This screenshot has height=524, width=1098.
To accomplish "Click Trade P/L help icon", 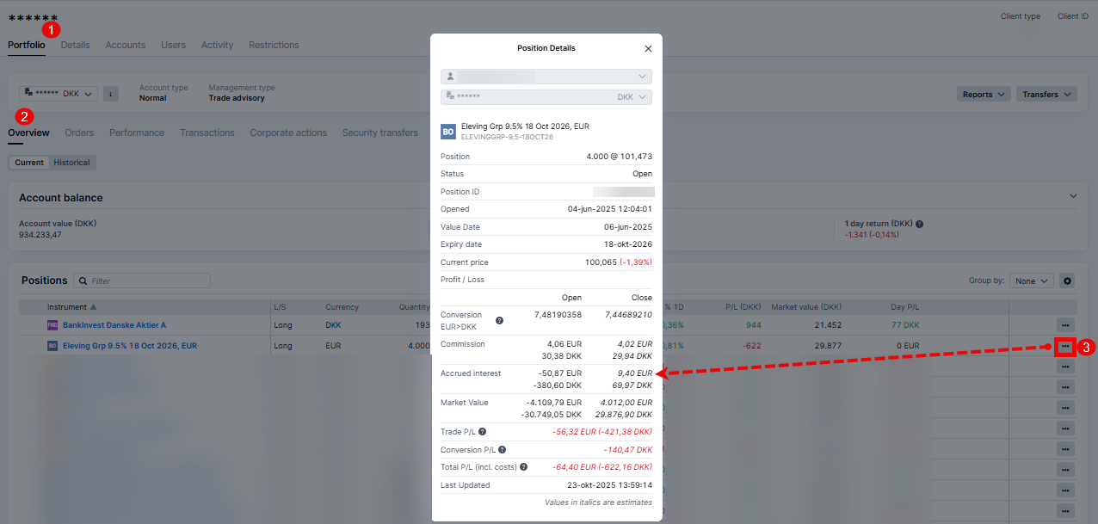I will click(483, 432).
